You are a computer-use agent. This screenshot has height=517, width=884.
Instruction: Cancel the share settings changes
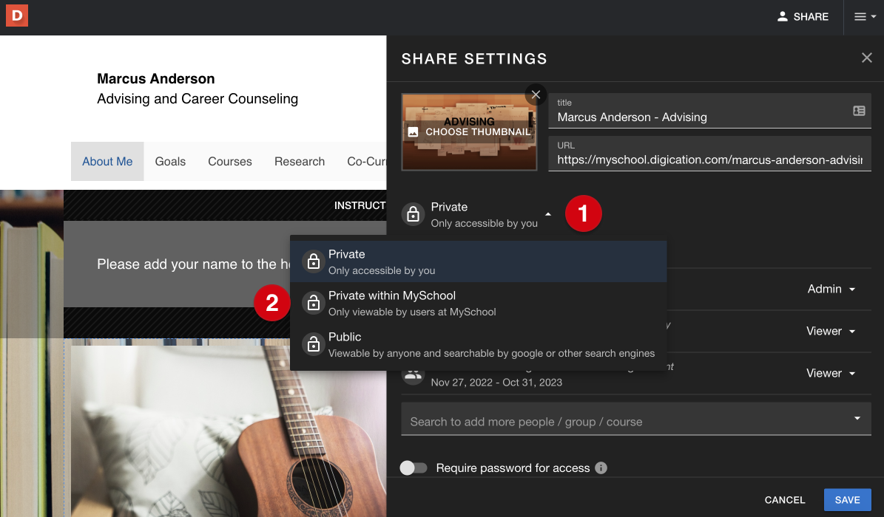[785, 499]
